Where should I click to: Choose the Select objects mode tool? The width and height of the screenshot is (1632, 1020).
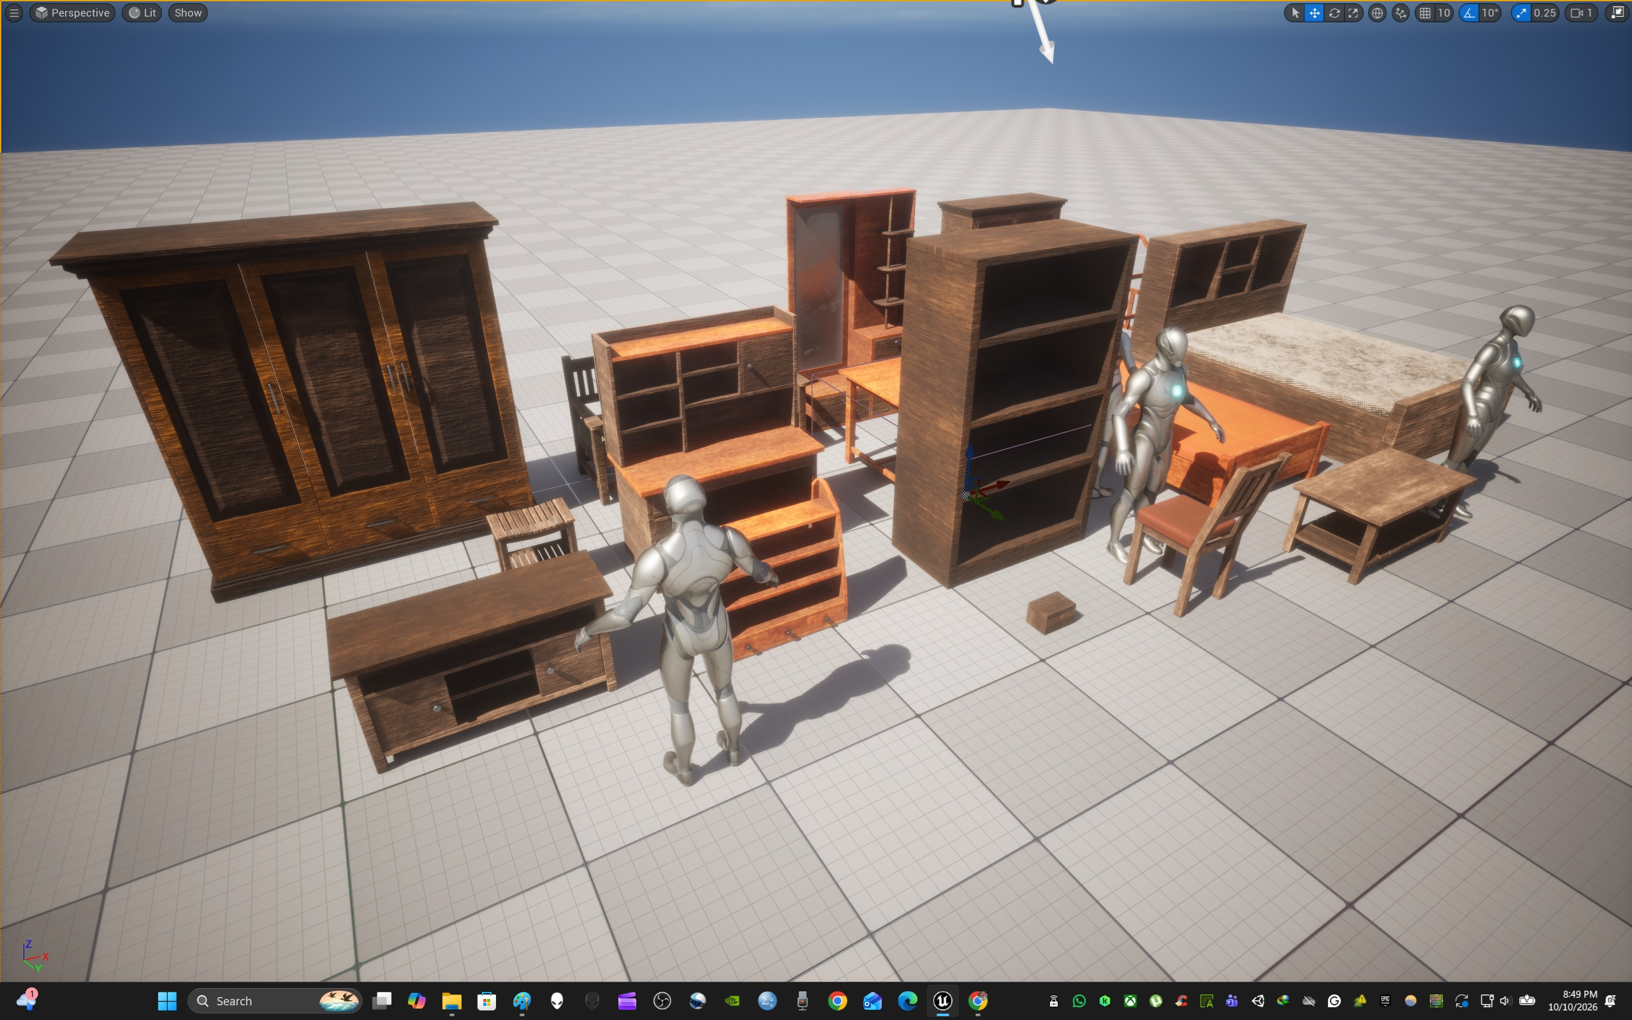(x=1295, y=13)
